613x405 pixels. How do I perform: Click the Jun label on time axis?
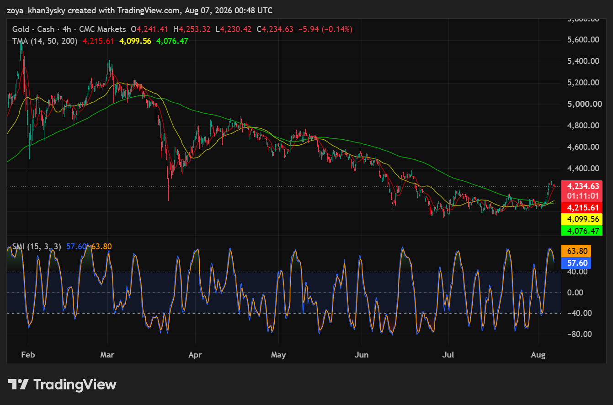tap(362, 355)
